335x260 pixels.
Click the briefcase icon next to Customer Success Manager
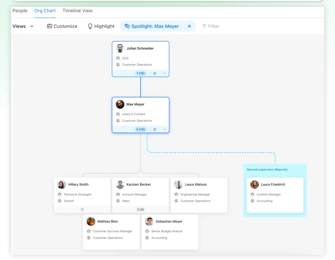click(89, 231)
